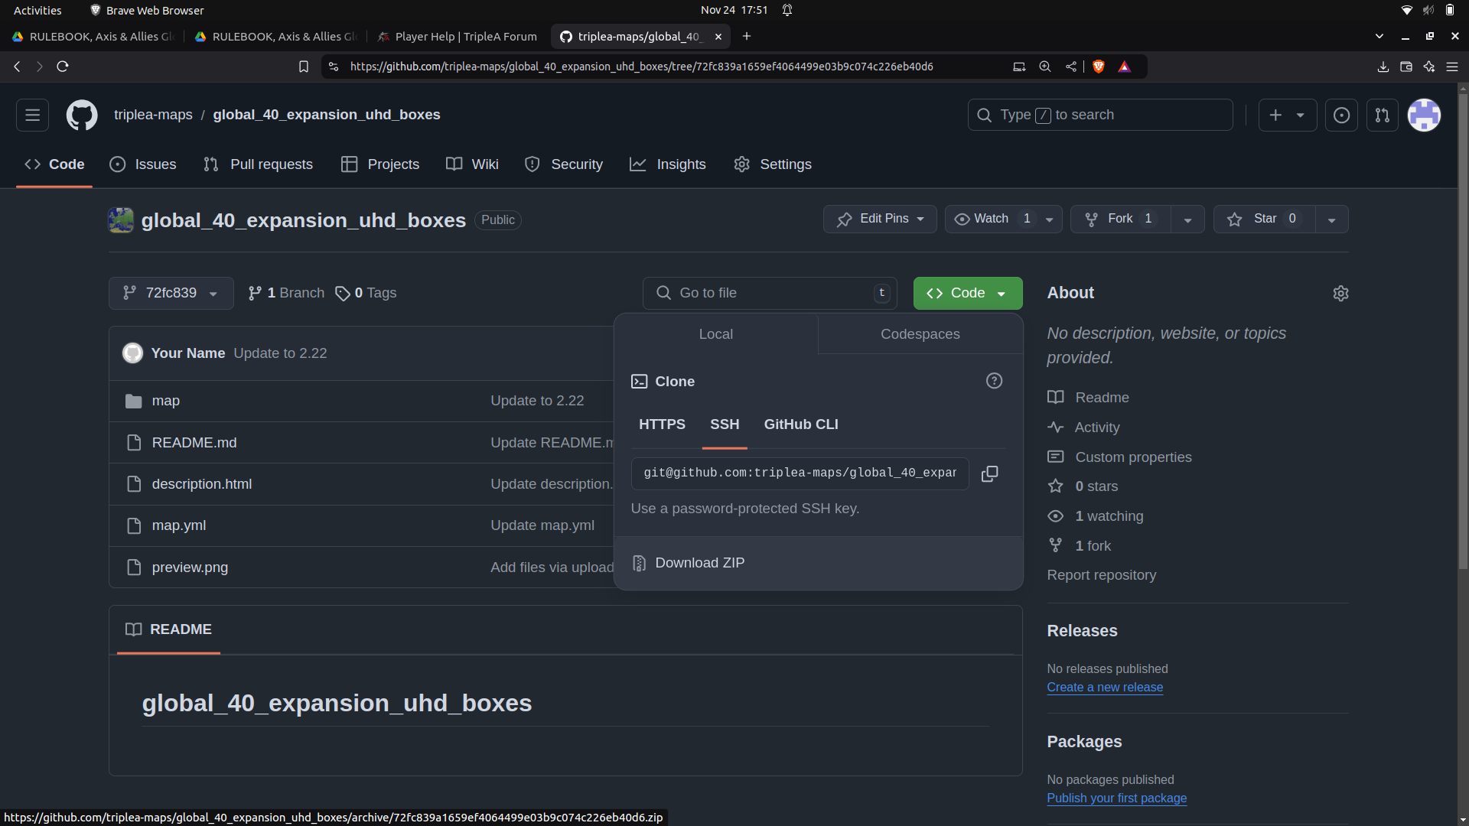Click the Type / to search box
The width and height of the screenshot is (1469, 826).
[x=1100, y=115]
